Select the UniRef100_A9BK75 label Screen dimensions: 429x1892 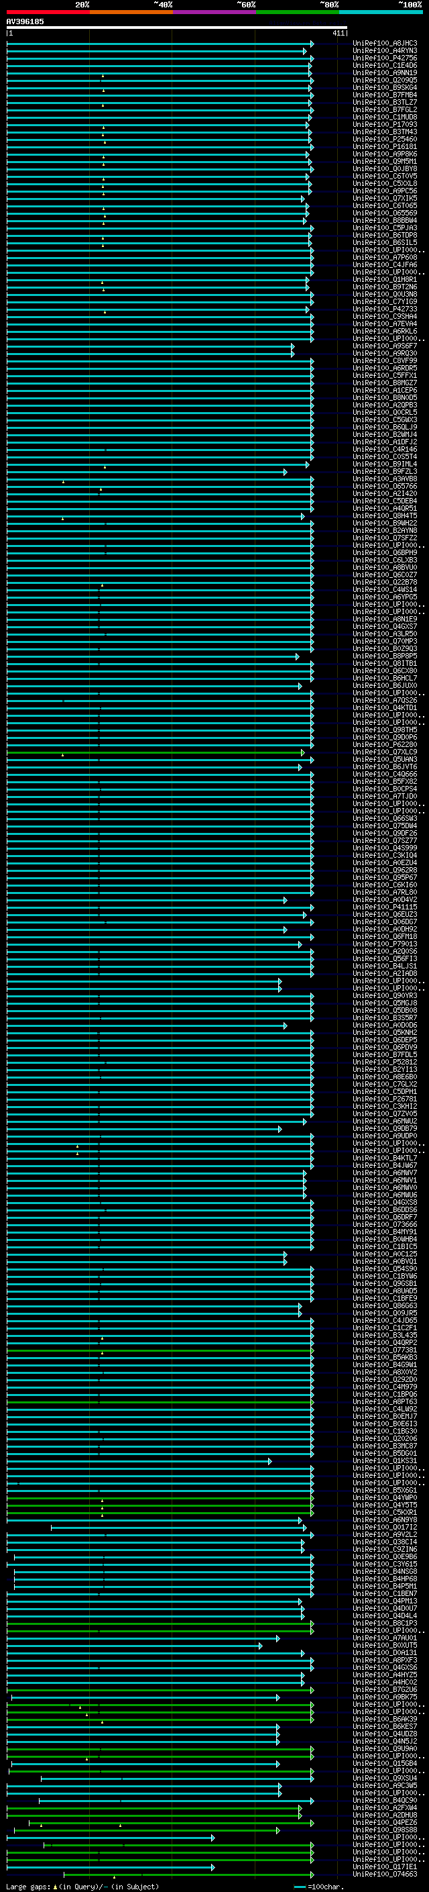pyautogui.click(x=385, y=1697)
